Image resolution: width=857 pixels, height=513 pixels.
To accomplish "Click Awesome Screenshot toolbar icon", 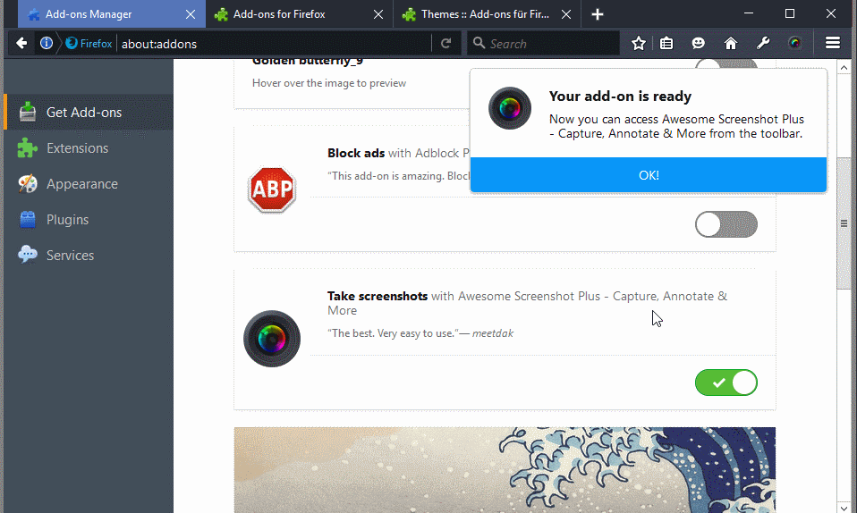I will [x=794, y=43].
